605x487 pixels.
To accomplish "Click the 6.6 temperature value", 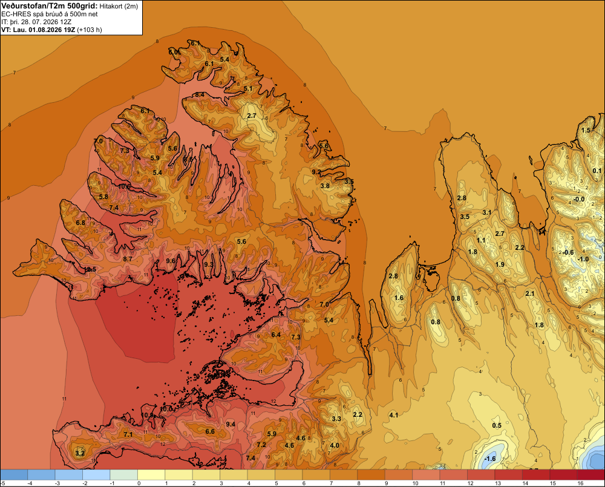I will point(210,431).
